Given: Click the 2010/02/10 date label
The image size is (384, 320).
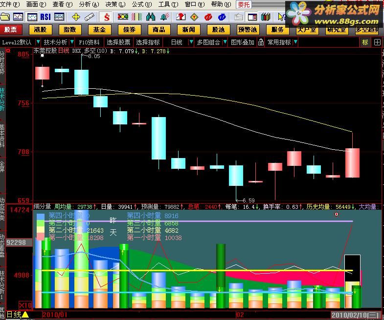Looking at the screenshot, I should (x=356, y=315).
